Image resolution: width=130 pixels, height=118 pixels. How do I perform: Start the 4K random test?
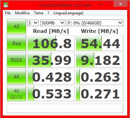[x=16, y=77]
